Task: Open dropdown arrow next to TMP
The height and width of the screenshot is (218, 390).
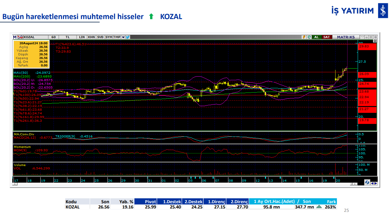Action: click(123, 37)
